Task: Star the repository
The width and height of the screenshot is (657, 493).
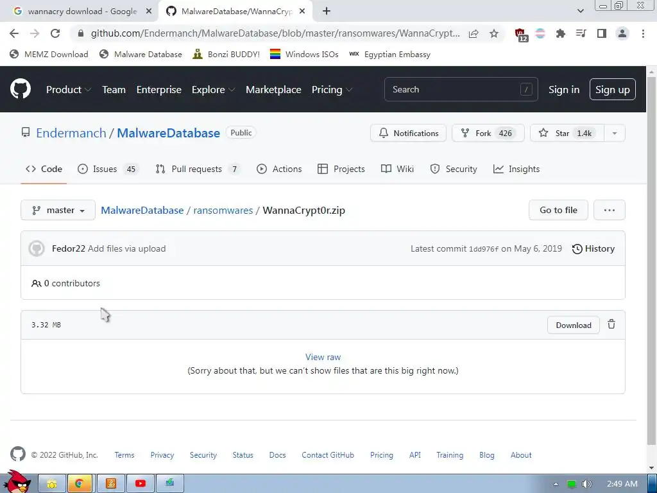Action: (567, 134)
